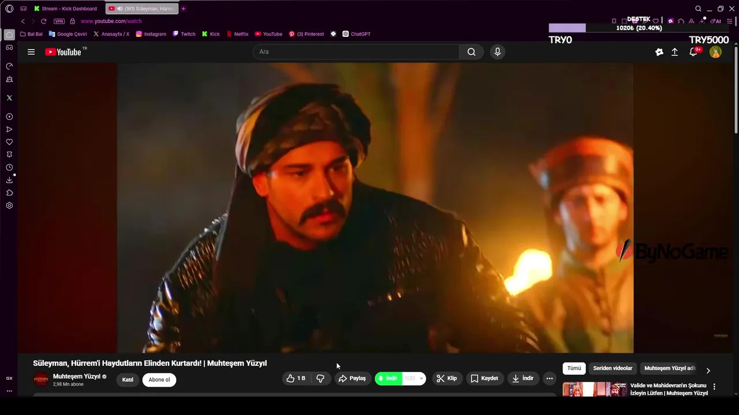Open browser tab search magnifier

(x=698, y=9)
